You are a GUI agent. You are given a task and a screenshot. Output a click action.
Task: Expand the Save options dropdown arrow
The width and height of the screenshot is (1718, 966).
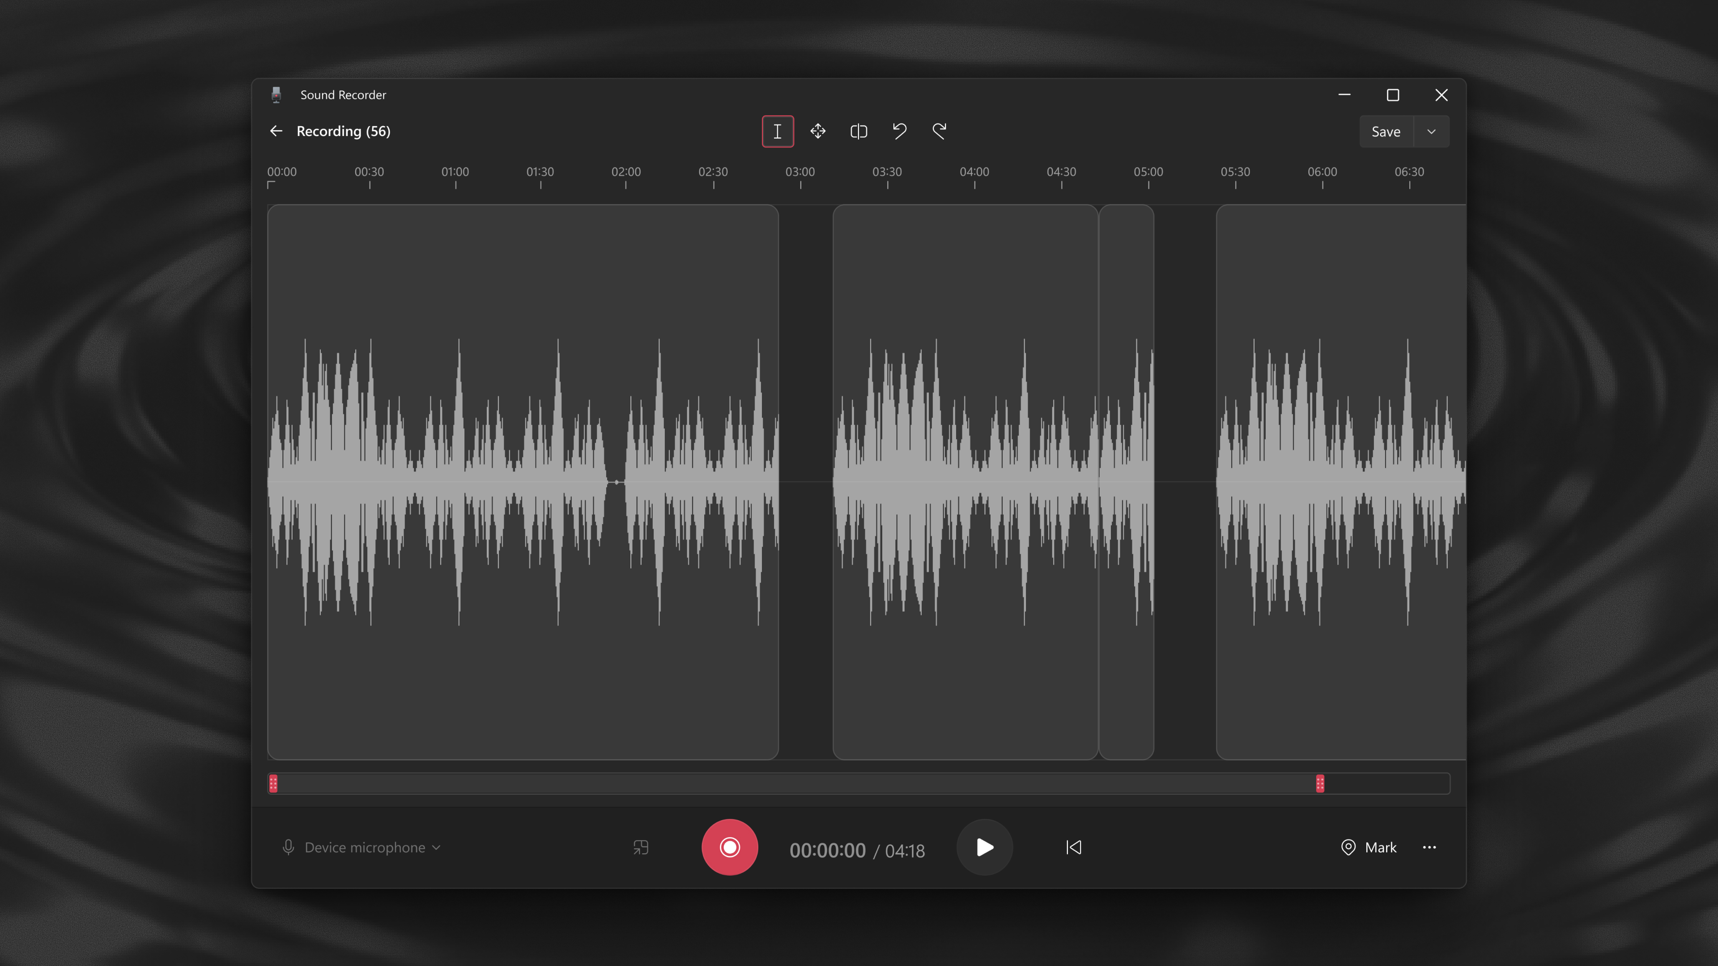pos(1431,132)
